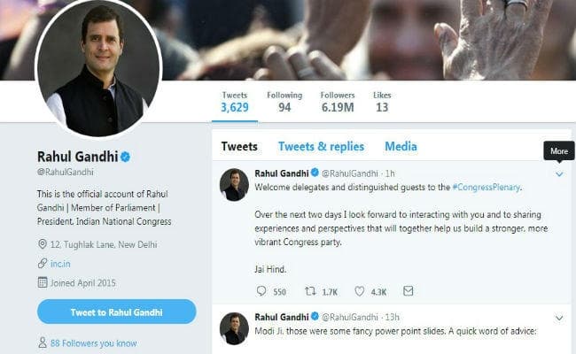Open the Media tab

tap(401, 146)
